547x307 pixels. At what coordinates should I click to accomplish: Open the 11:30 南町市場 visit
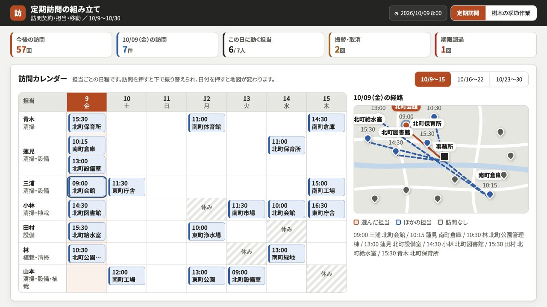[247, 209]
